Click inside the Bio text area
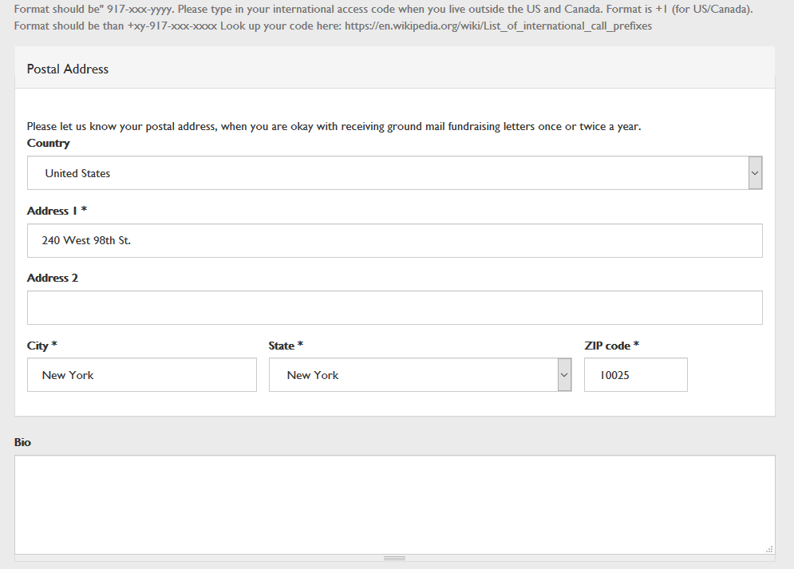 tap(394, 504)
